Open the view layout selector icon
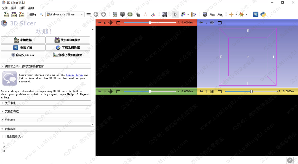 tap(164, 14)
